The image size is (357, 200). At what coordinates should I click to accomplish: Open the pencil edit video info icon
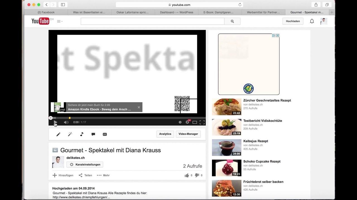click(58, 134)
